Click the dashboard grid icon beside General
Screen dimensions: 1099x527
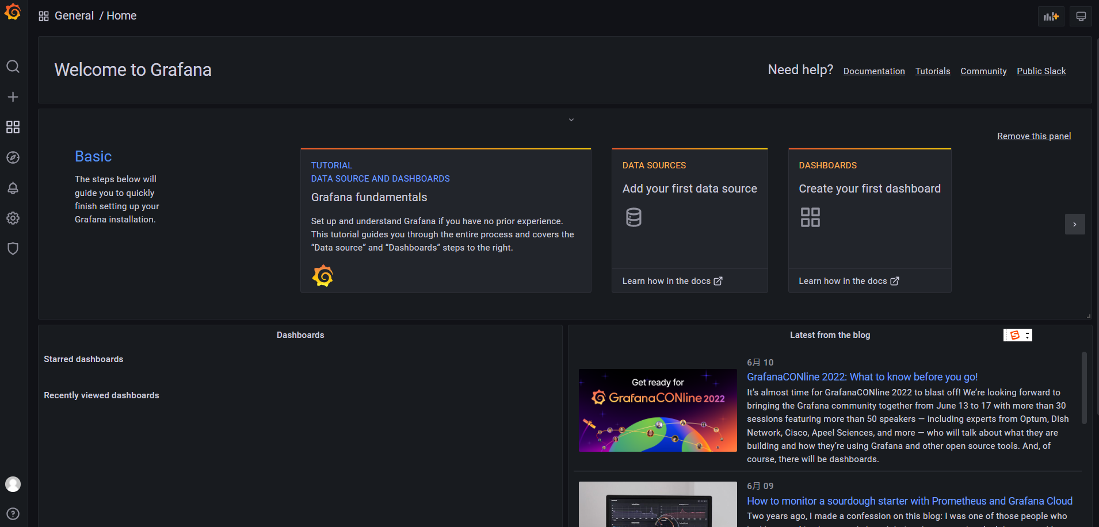(44, 16)
